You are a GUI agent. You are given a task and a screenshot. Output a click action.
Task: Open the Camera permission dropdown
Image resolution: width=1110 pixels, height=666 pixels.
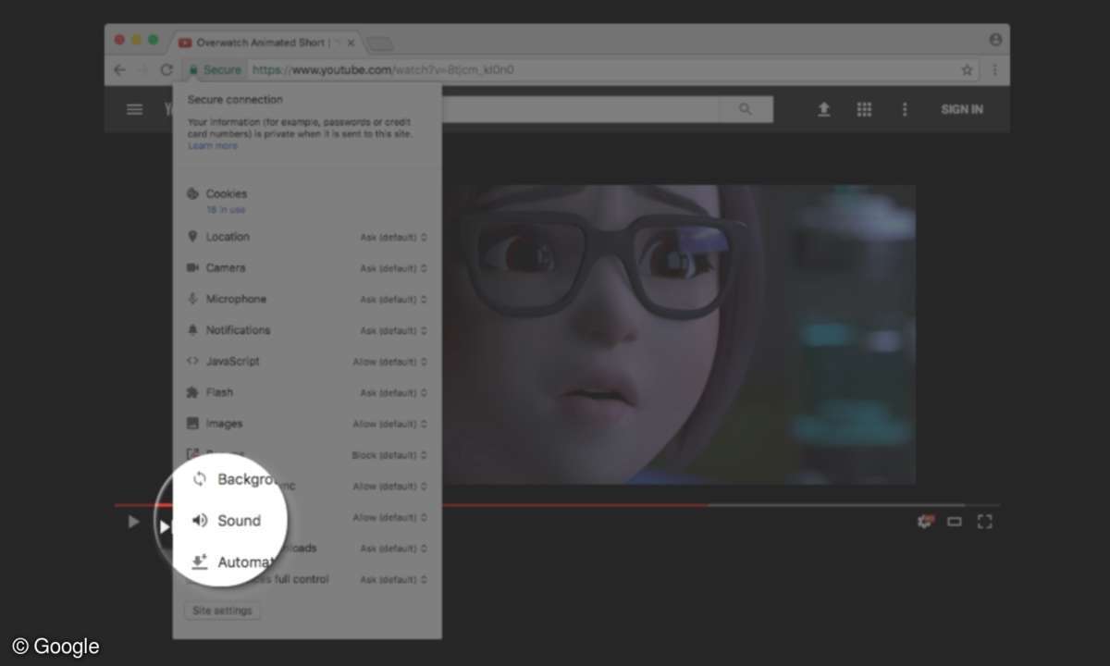393,269
